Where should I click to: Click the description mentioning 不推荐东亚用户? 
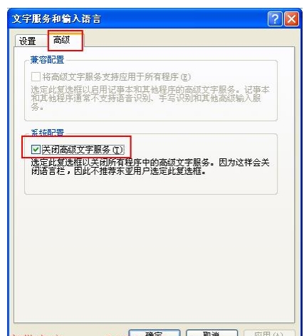150,167
